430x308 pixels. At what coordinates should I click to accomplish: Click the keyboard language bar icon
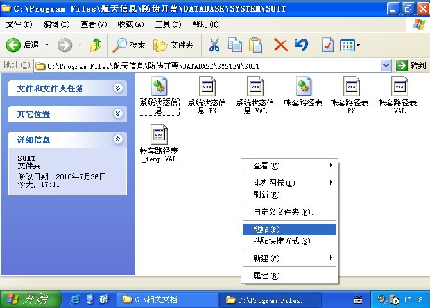point(358,300)
